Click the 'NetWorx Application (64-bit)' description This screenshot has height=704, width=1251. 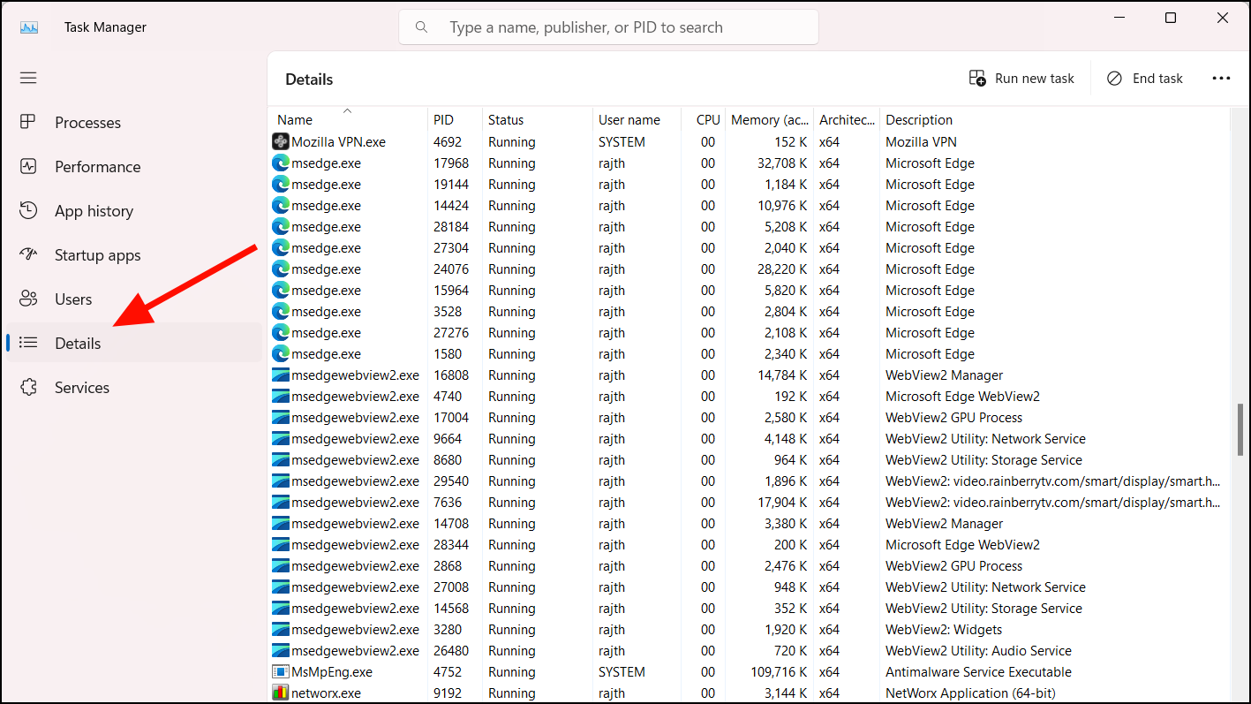coord(970,693)
